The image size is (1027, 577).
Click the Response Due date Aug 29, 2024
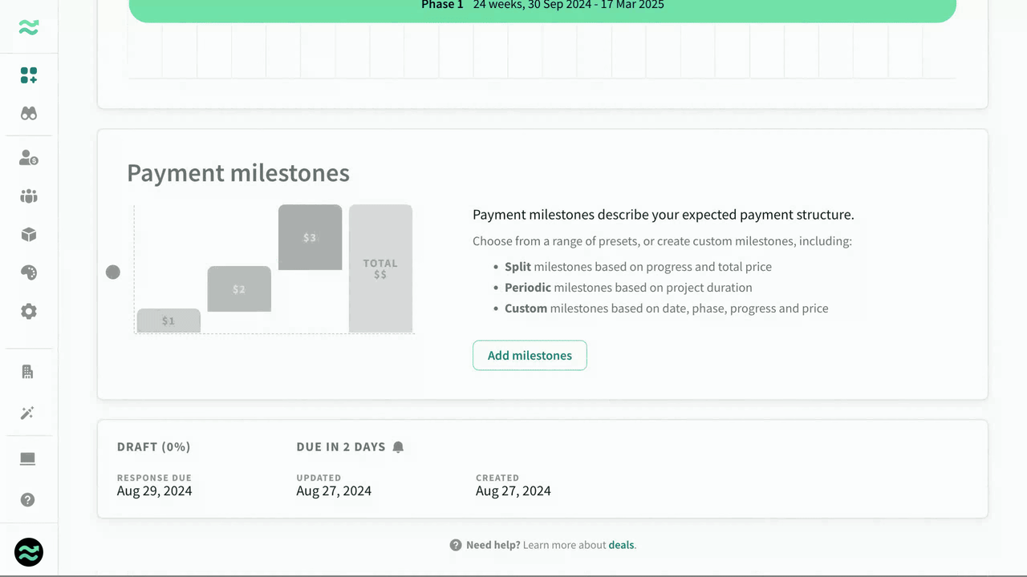click(154, 491)
